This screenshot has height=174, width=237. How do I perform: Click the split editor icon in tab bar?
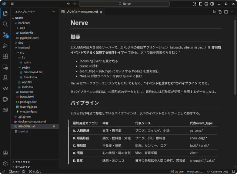226,12
